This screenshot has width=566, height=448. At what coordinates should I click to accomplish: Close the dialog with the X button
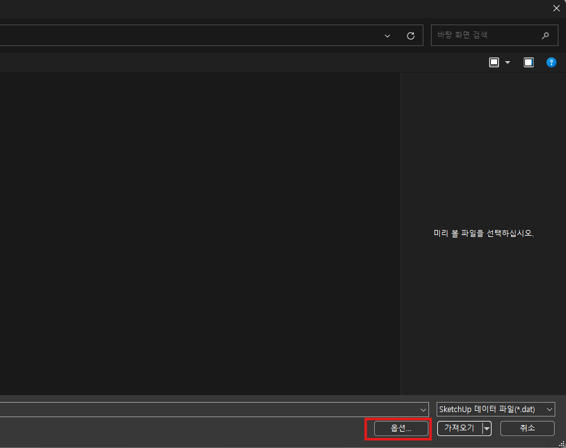[557, 8]
